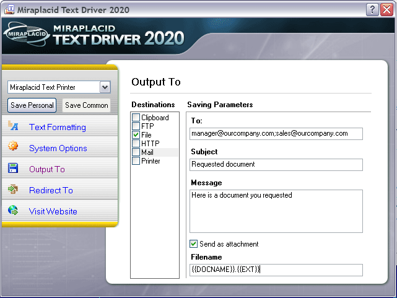This screenshot has width=397, height=298.
Task: Click the Text Formatting sidebar icon
Action: coord(13,126)
